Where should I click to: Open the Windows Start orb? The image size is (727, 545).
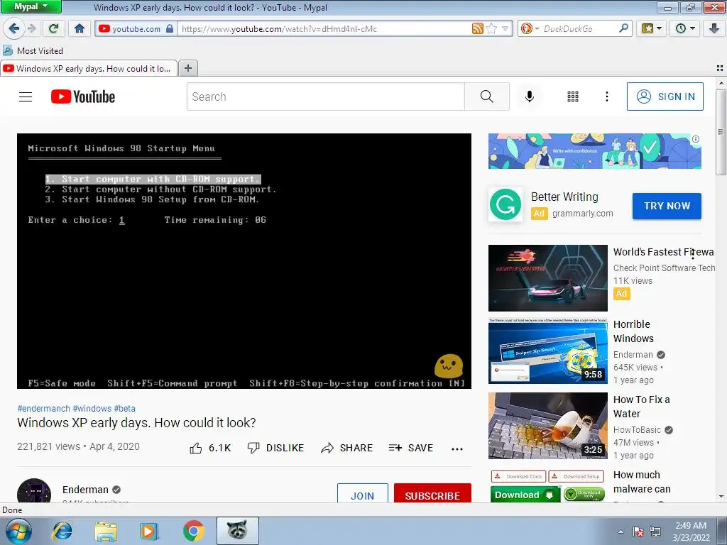18,531
